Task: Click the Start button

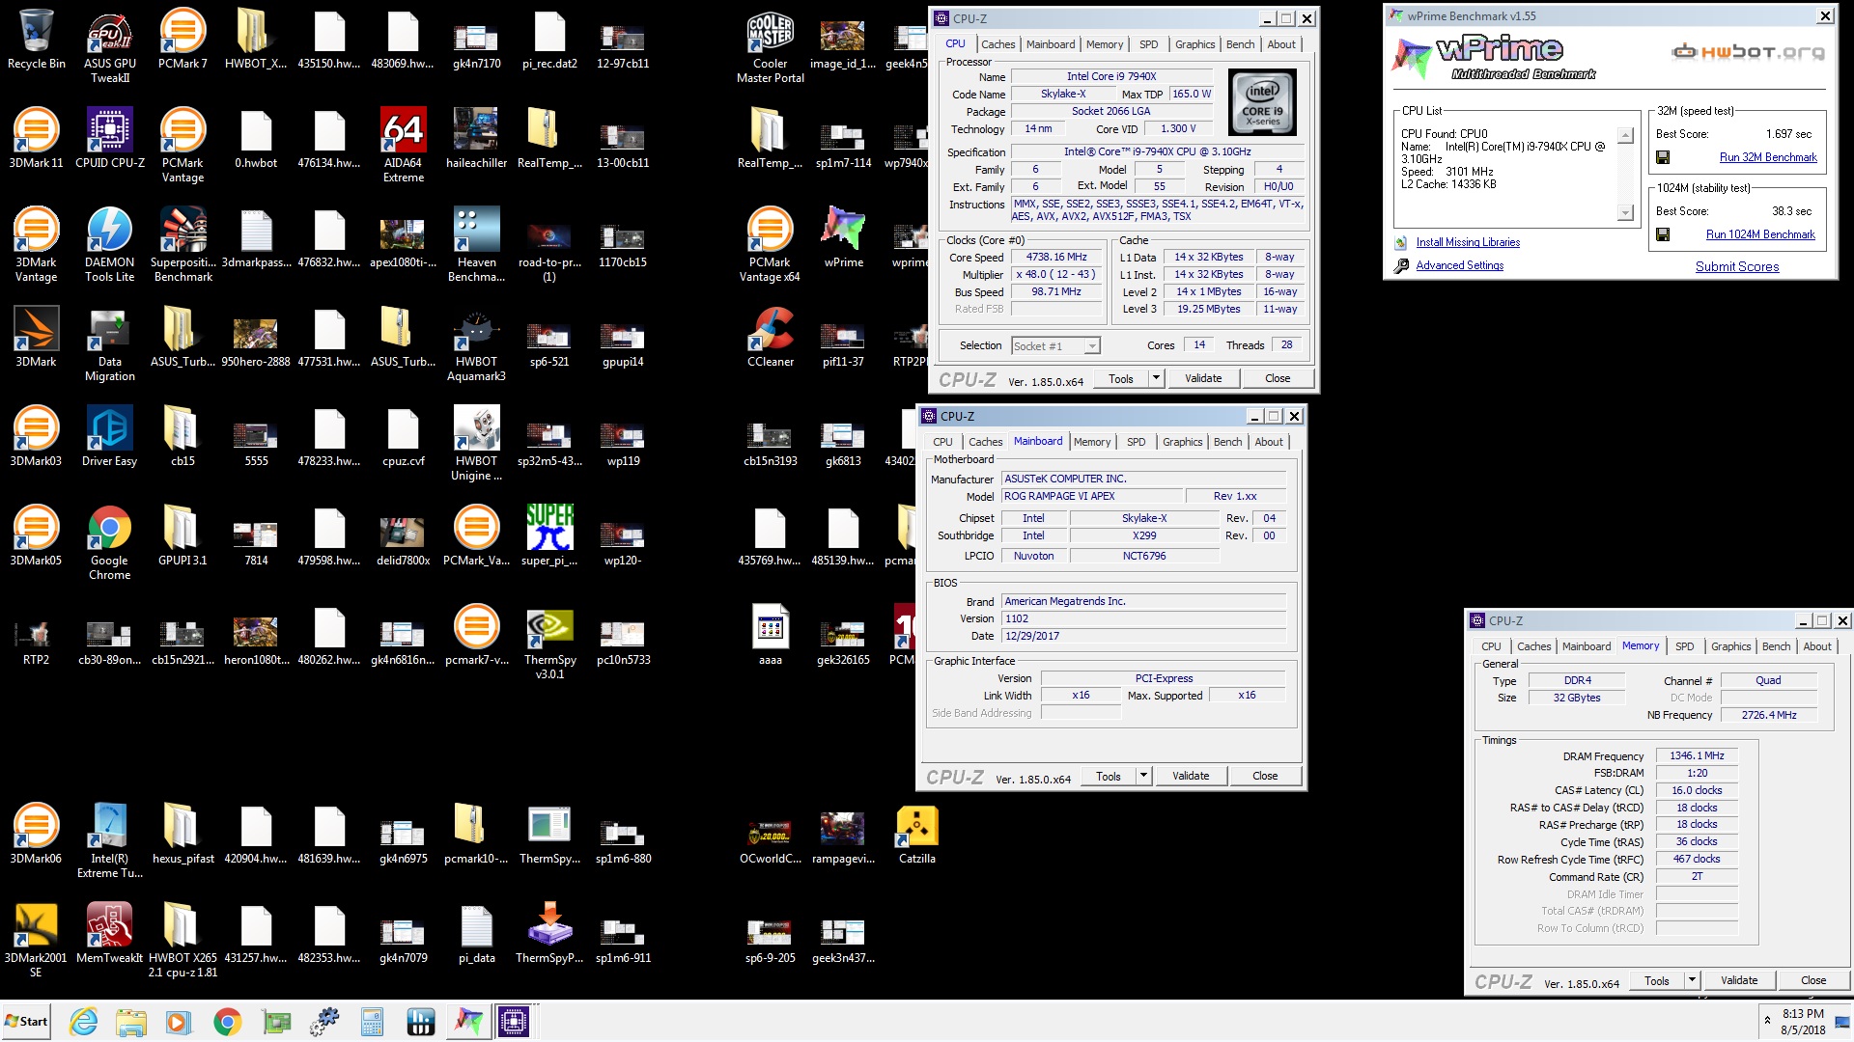Action: click(x=26, y=1022)
